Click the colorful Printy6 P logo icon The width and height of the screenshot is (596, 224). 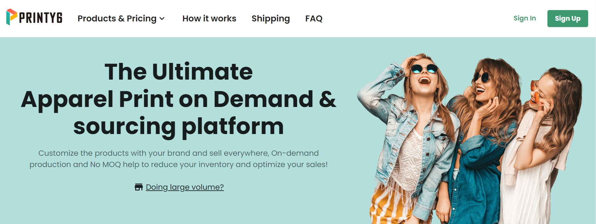click(x=12, y=17)
